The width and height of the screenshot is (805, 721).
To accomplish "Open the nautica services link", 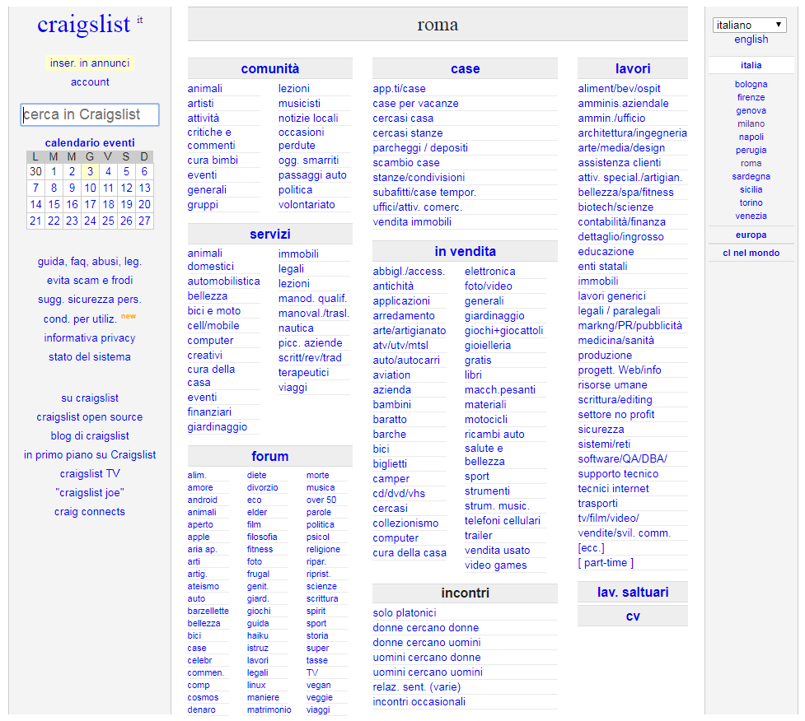I will 297,328.
